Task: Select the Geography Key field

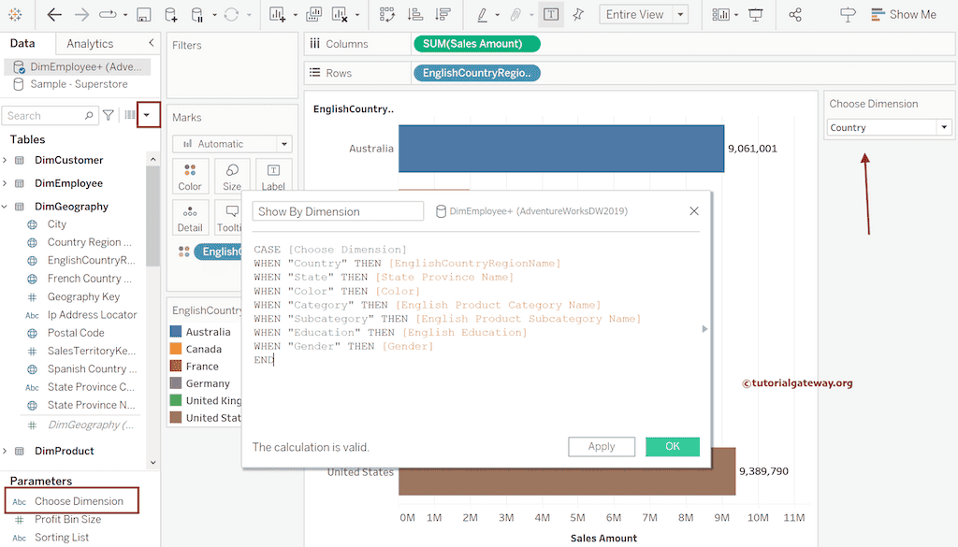Action: pos(83,296)
